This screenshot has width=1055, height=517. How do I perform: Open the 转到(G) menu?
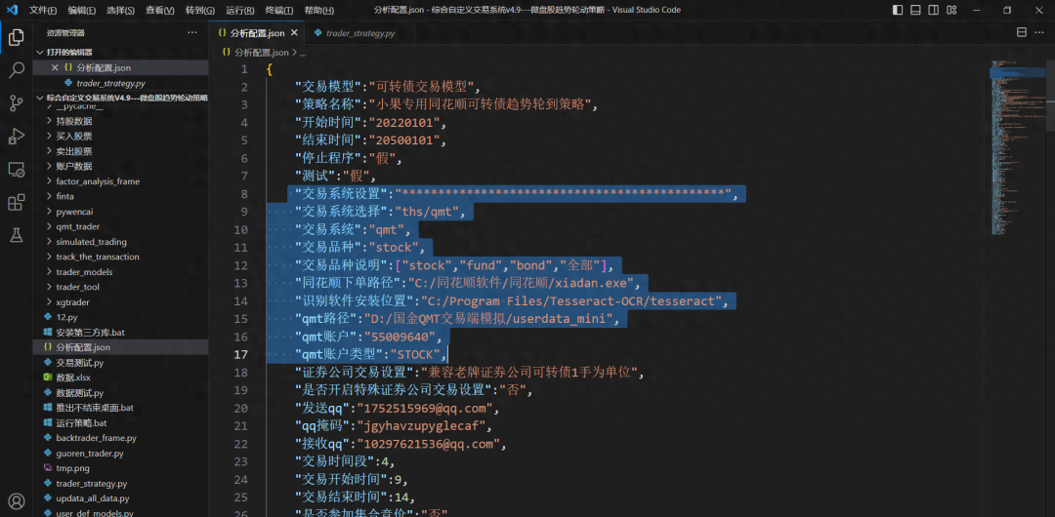tap(200, 10)
